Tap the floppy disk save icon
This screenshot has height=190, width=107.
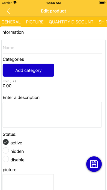94,164
